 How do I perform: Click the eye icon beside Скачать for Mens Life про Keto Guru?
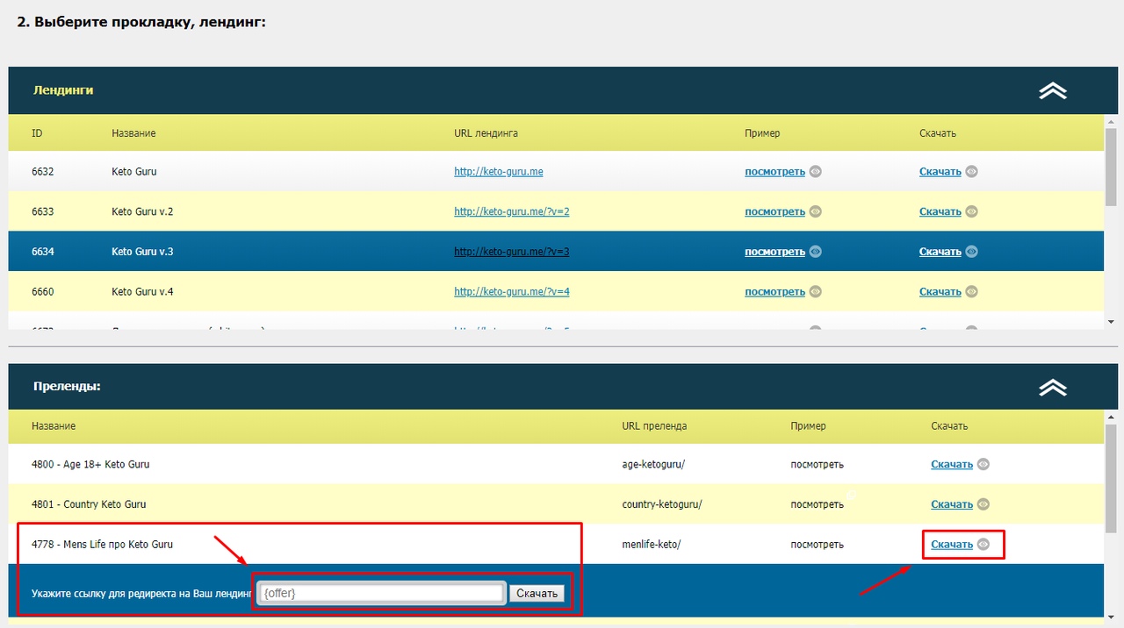[983, 545]
